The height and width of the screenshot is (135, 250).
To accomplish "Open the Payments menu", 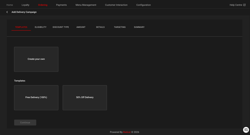I will click(62, 5).
